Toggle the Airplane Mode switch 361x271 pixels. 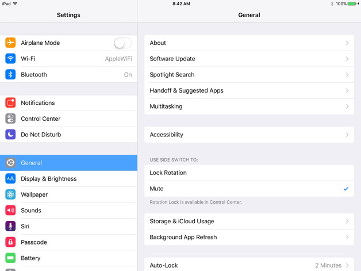[x=122, y=43]
